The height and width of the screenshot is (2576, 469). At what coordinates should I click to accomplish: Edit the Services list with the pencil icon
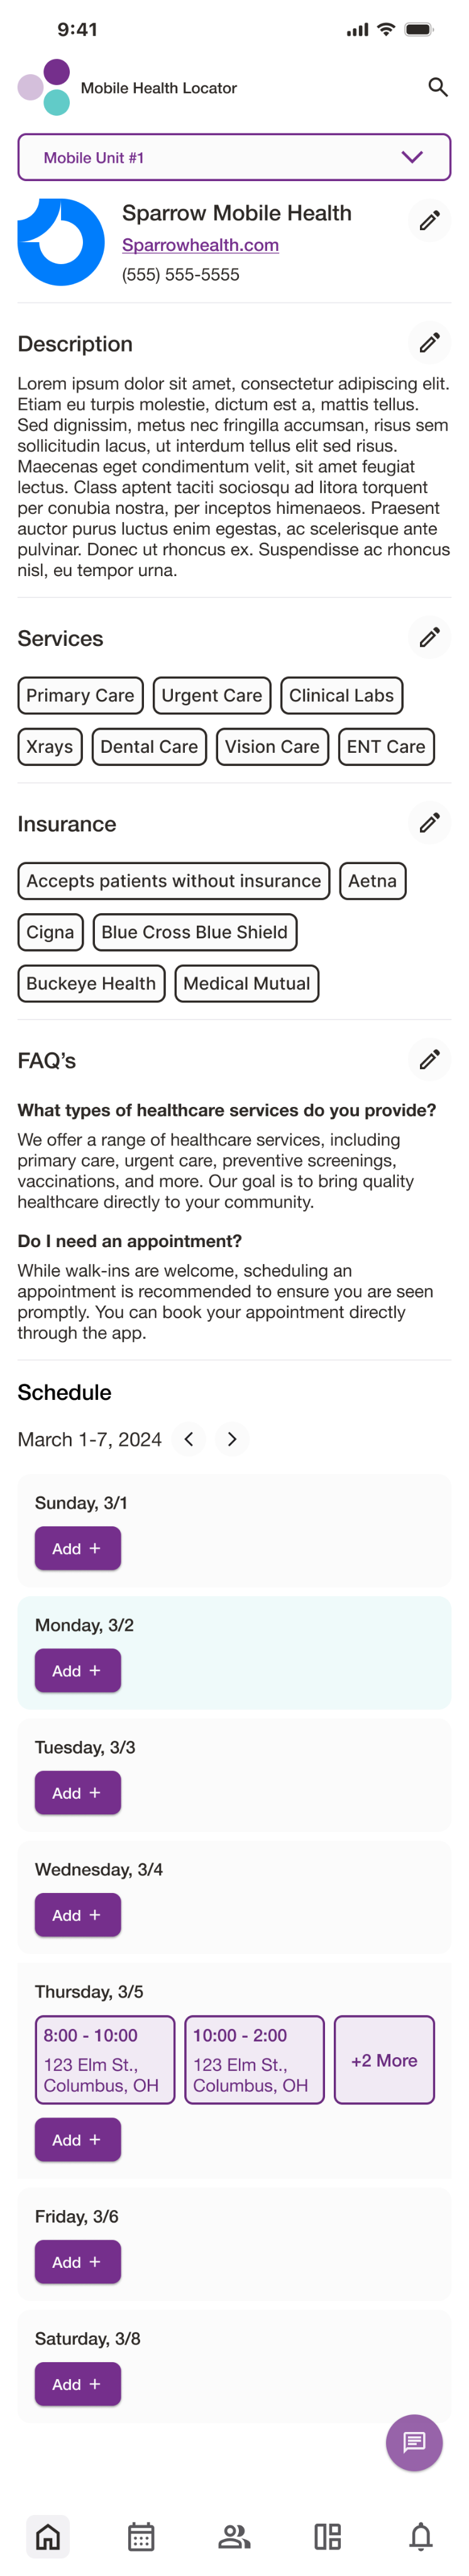(x=430, y=637)
